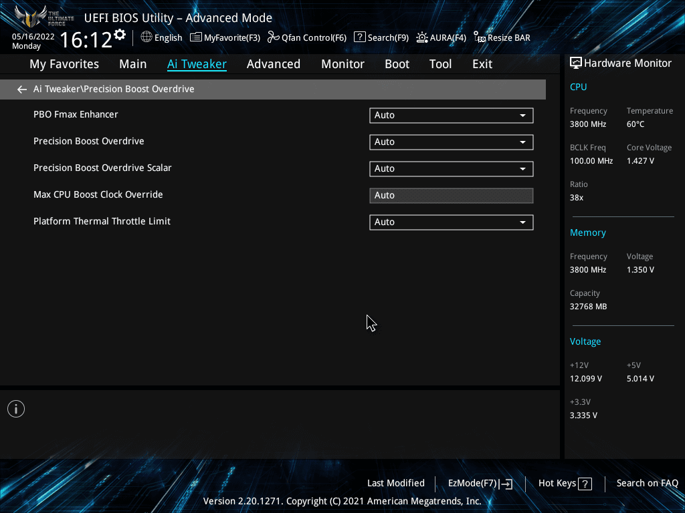
Task: Click the +12V value 12.099 V
Action: [586, 379]
